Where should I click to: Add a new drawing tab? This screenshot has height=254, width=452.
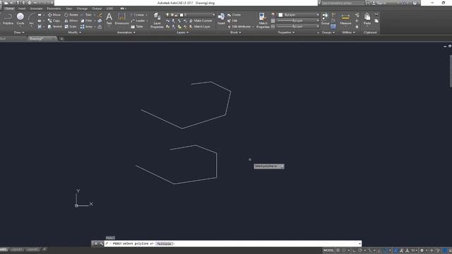pyautogui.click(x=61, y=39)
